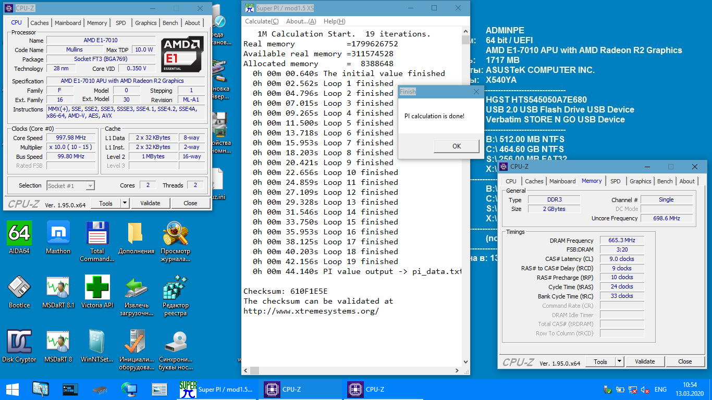The image size is (712, 400).
Task: Open Tools dropdown arrow in CPU-Z CPU window
Action: tap(125, 203)
